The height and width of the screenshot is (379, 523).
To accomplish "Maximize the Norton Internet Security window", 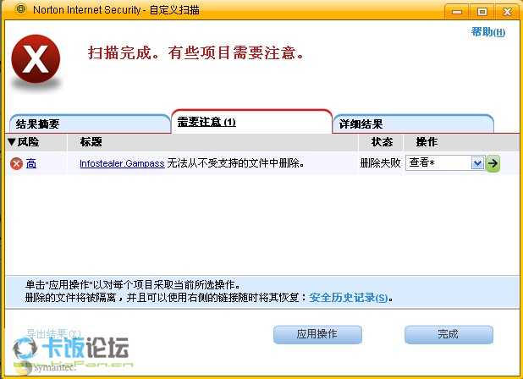I will (482, 12).
